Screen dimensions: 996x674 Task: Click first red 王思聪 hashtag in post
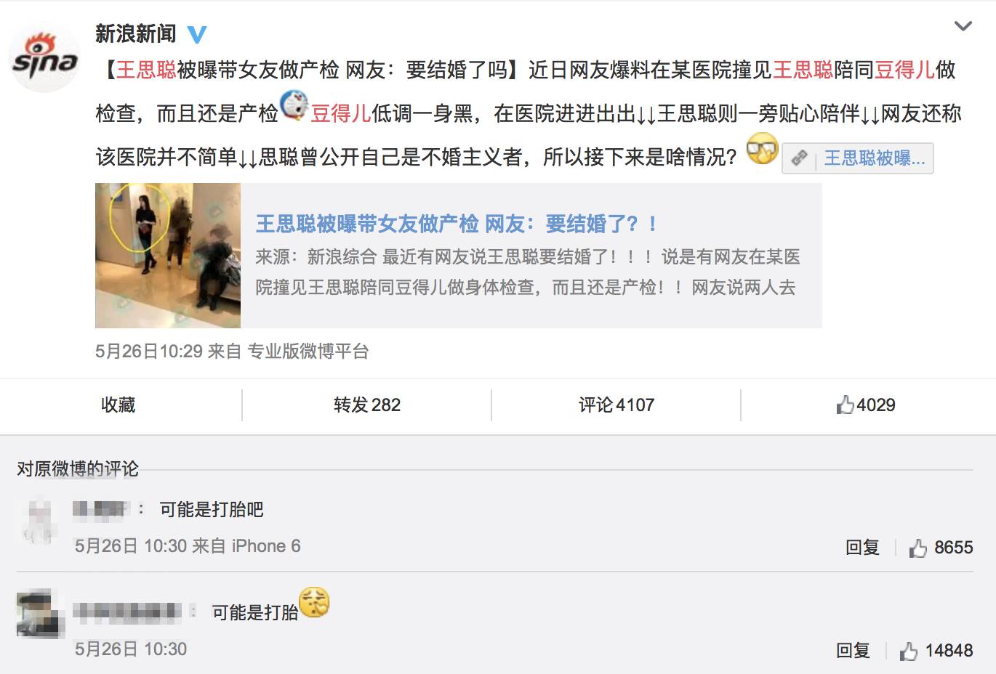tap(146, 70)
